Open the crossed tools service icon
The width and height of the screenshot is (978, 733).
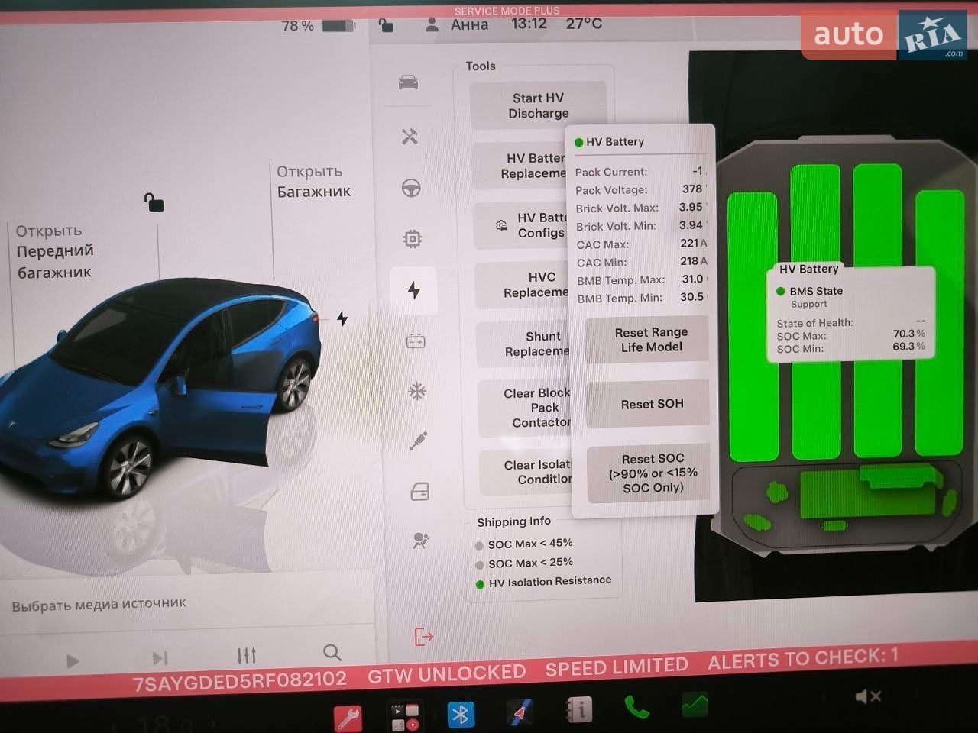point(410,136)
